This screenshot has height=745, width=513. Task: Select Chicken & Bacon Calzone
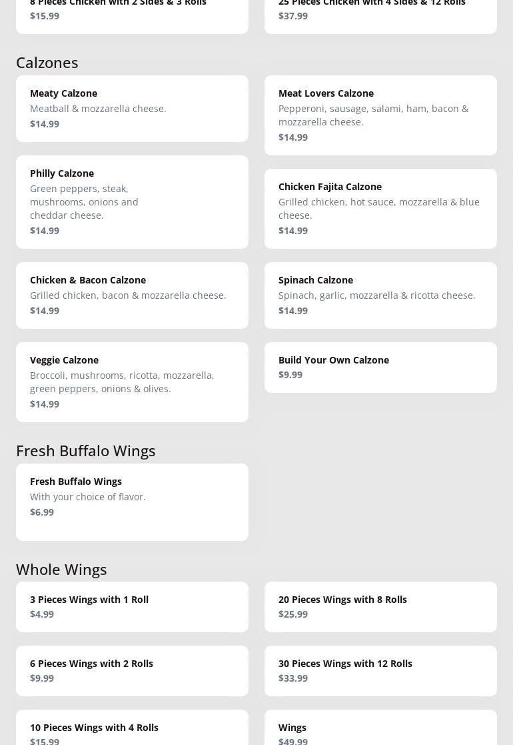[132, 295]
